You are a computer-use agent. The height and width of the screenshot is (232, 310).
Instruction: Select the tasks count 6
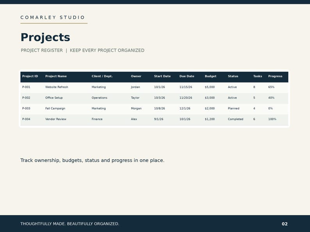click(254, 119)
